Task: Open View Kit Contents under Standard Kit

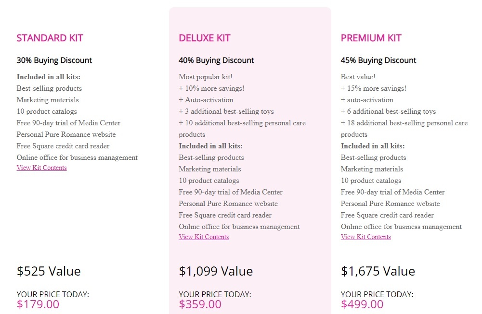Action: click(x=41, y=168)
